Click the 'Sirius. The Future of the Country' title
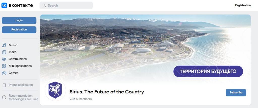Viewport: 258px width, 108px height. click(107, 92)
